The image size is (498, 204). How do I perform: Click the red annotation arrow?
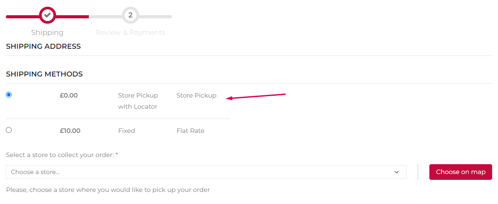tap(256, 96)
